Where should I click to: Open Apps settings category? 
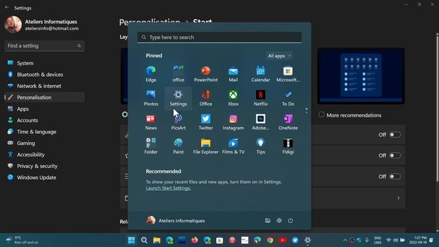pos(44,108)
